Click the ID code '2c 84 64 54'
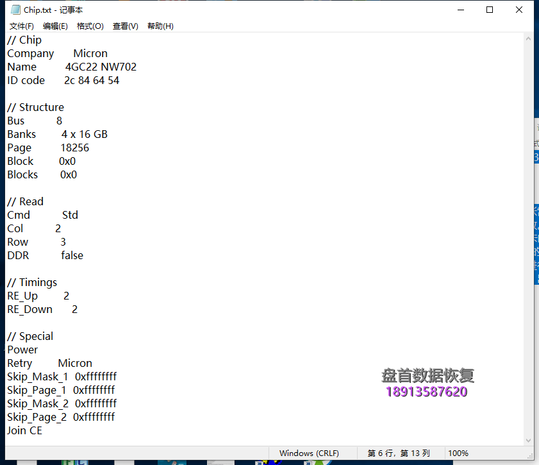This screenshot has width=539, height=465. pos(92,80)
